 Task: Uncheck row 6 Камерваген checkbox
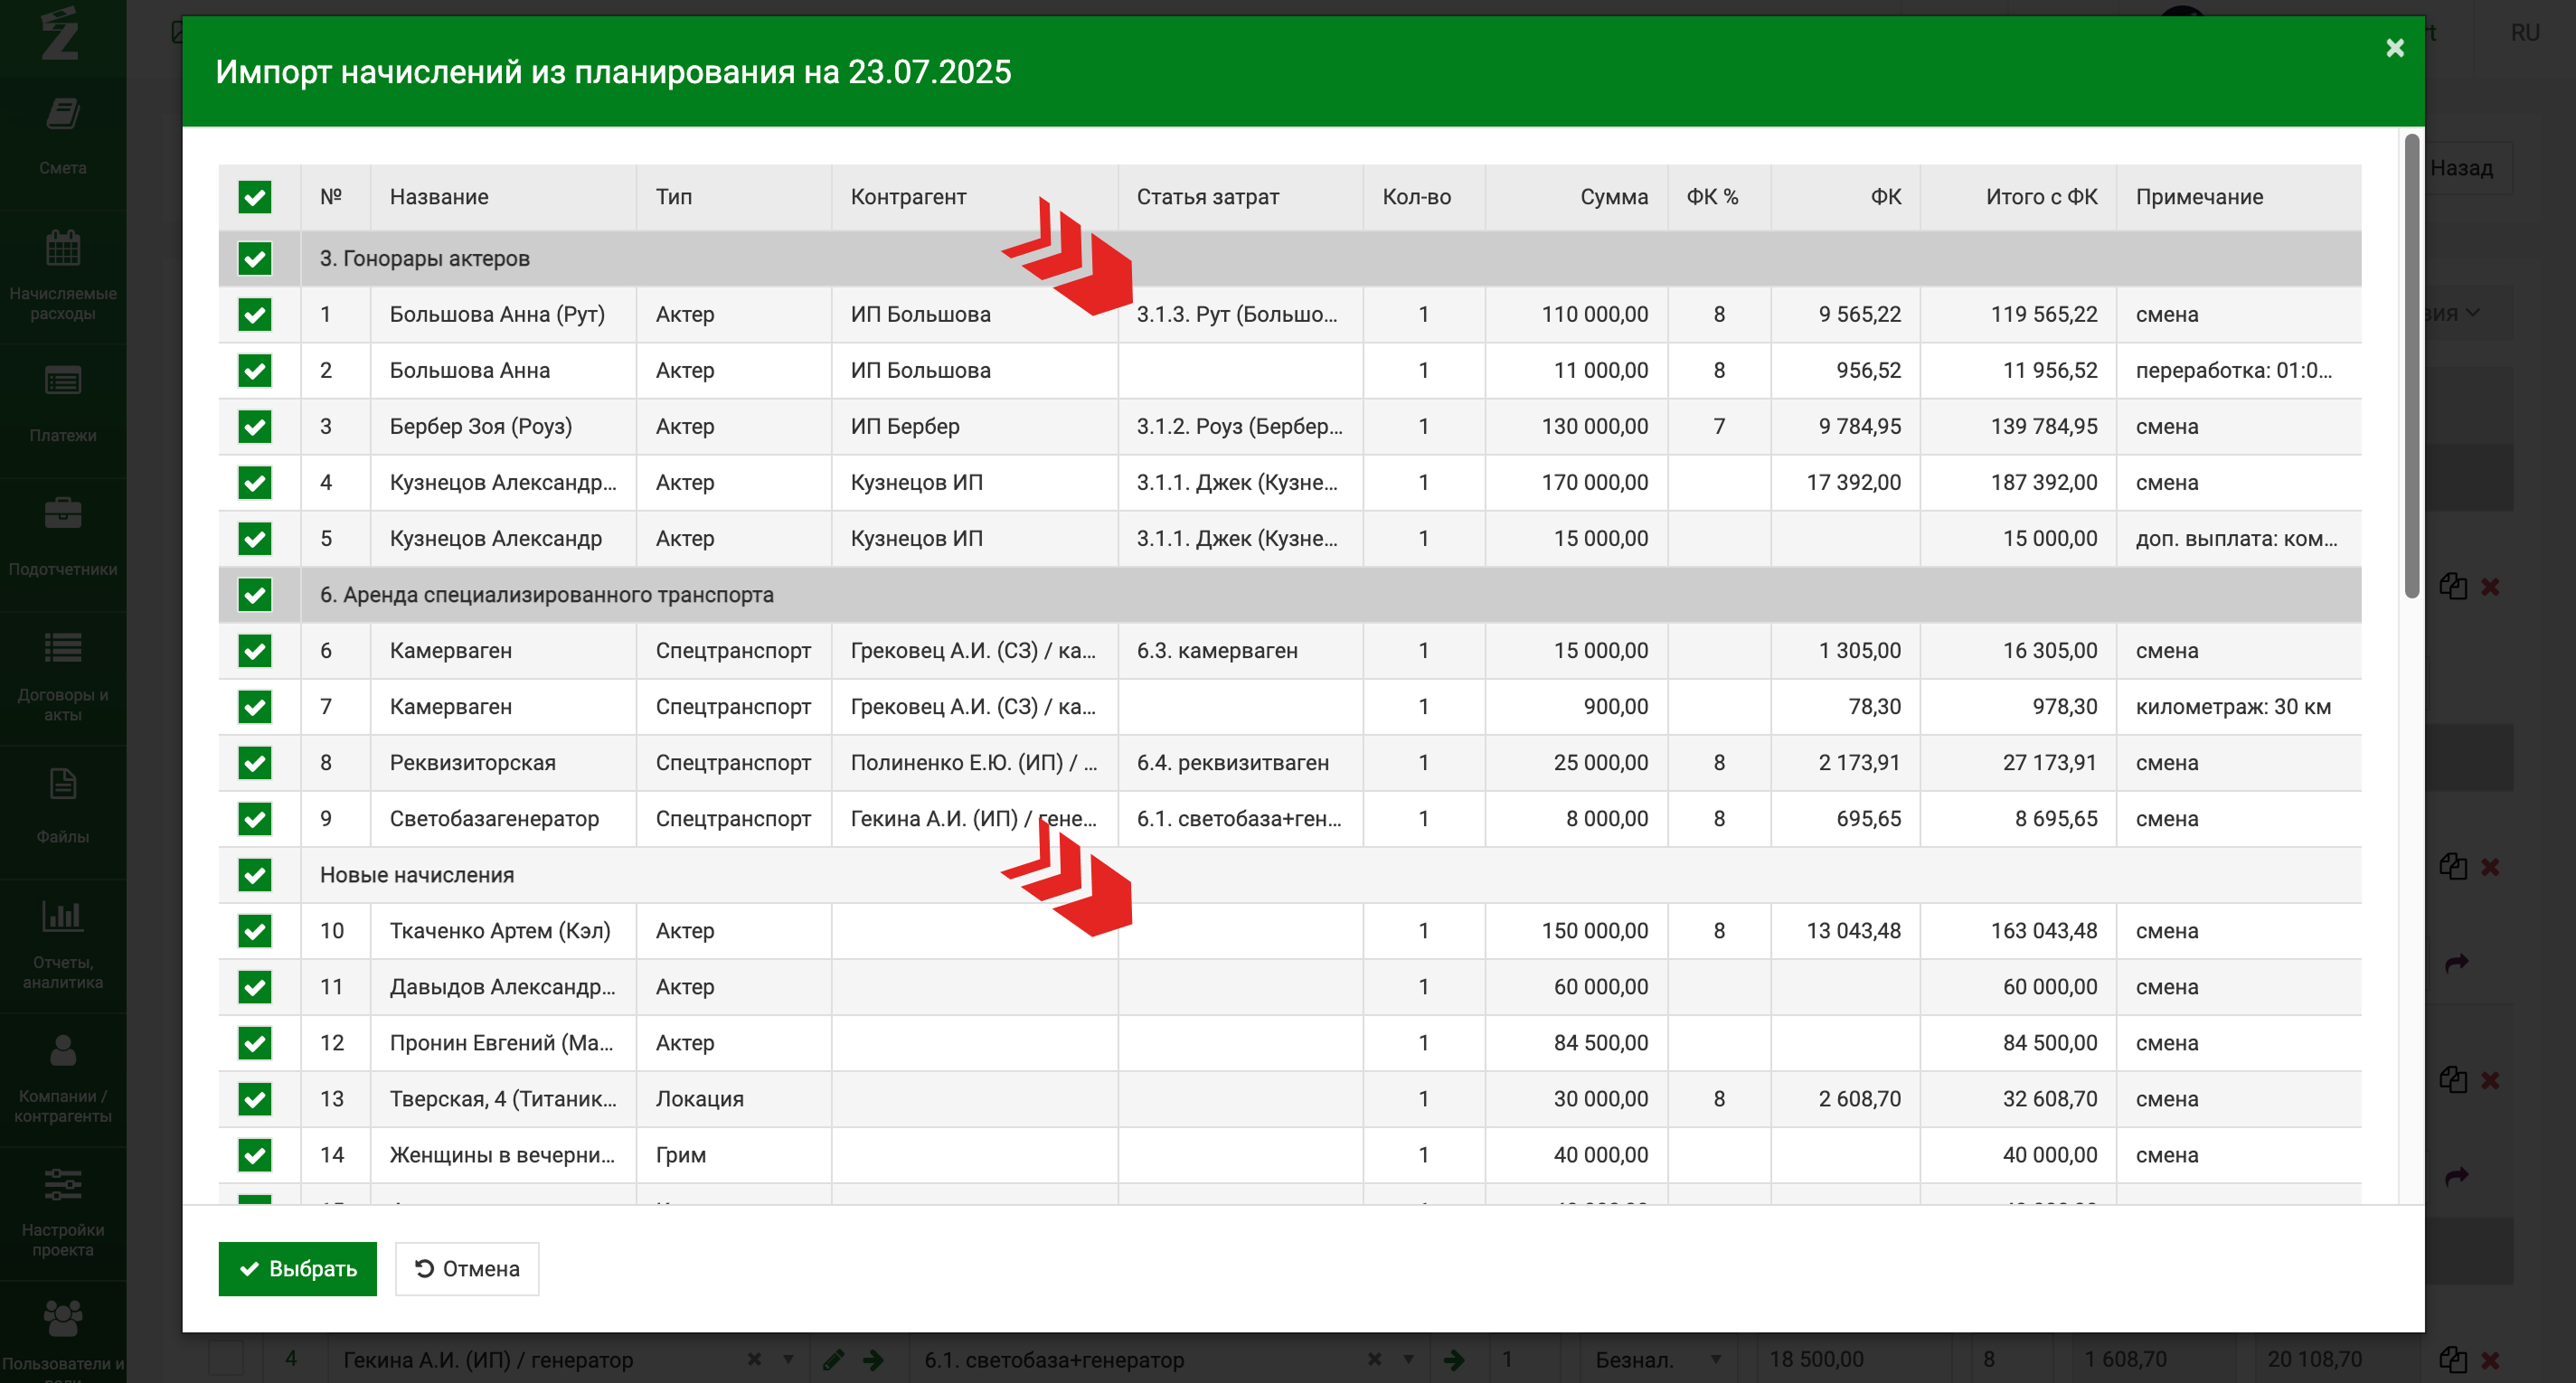tap(255, 651)
